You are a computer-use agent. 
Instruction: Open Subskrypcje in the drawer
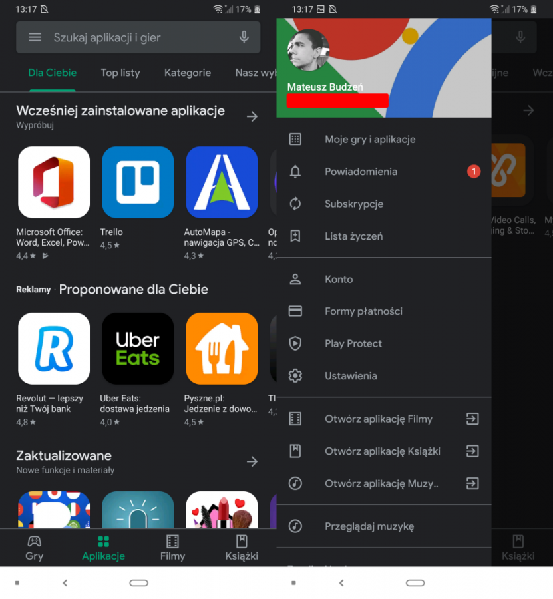pyautogui.click(x=384, y=204)
